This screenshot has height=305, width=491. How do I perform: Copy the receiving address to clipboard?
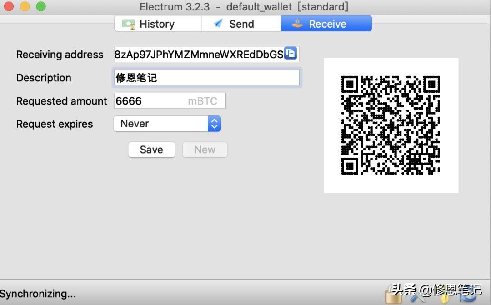click(291, 54)
